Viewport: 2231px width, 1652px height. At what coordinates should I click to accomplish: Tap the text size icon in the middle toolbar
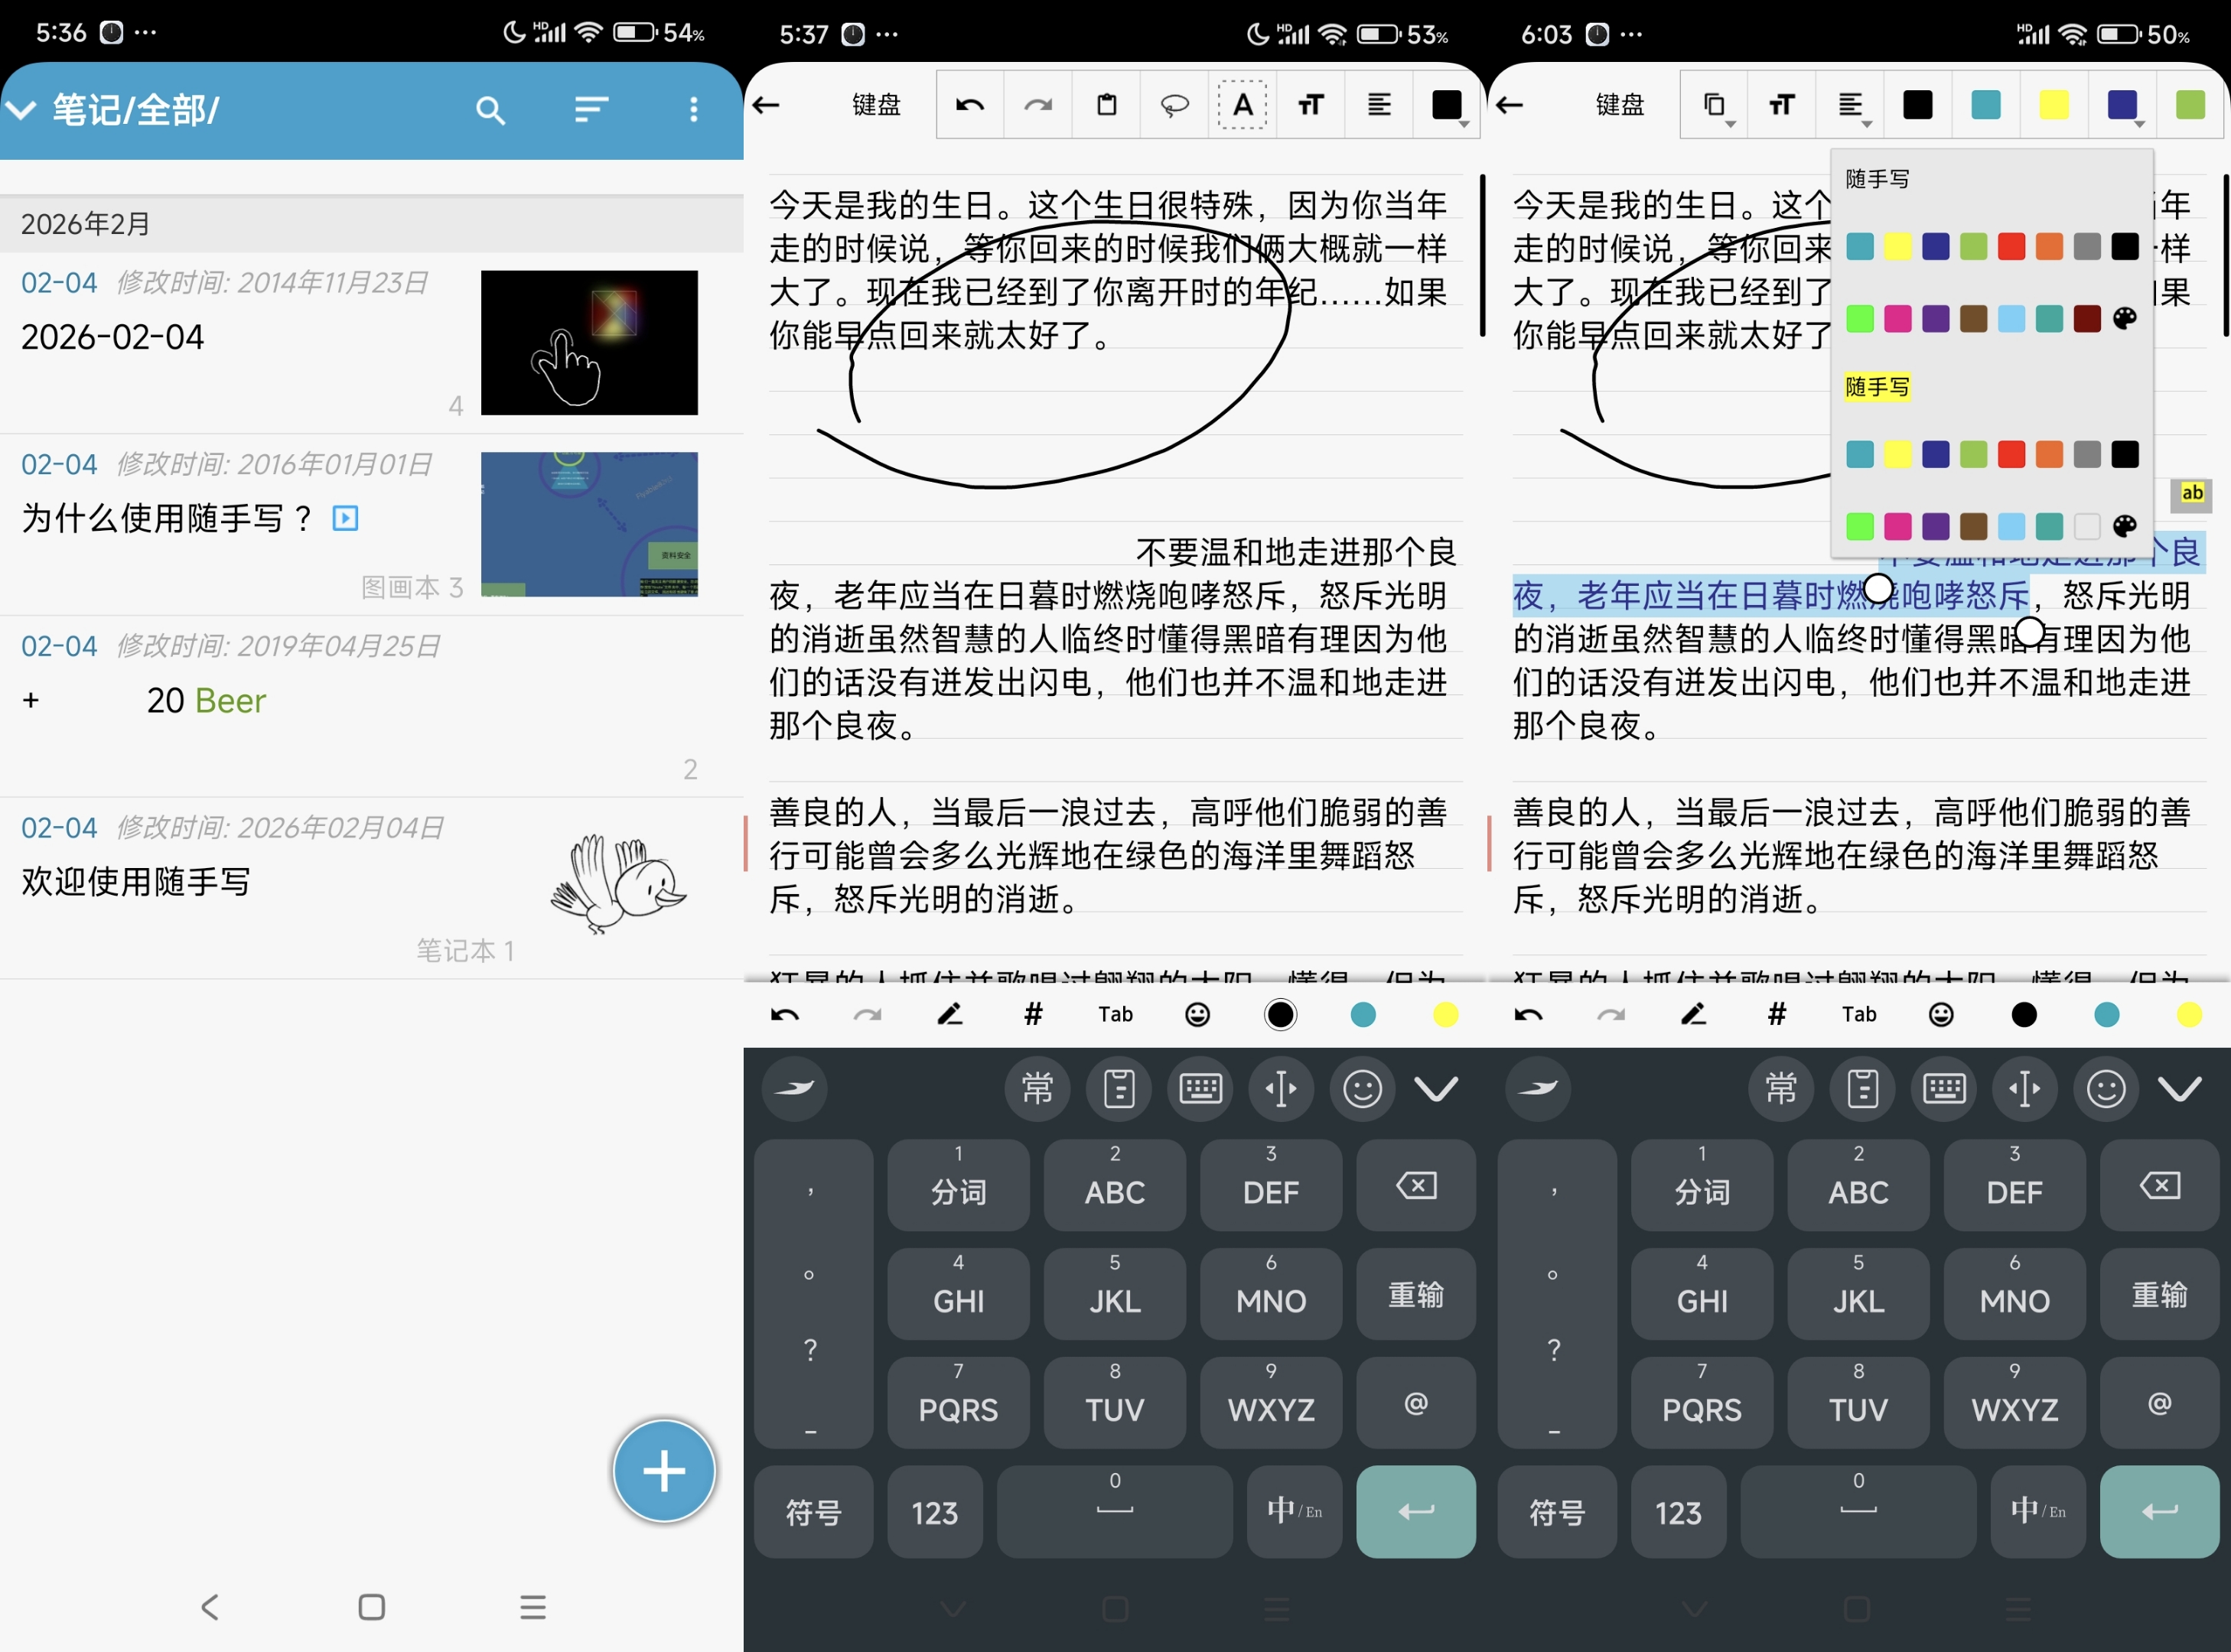pyautogui.click(x=1311, y=104)
